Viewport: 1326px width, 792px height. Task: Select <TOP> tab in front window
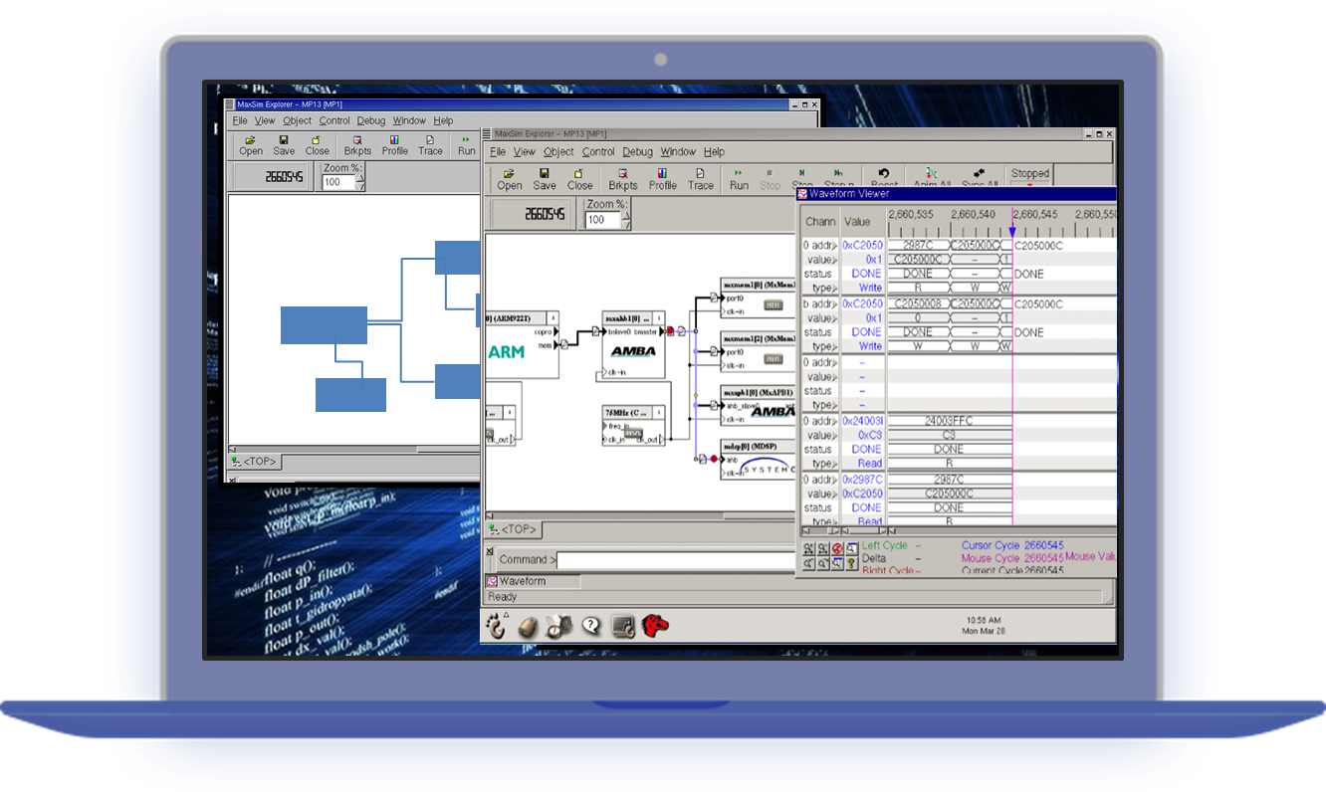click(513, 530)
